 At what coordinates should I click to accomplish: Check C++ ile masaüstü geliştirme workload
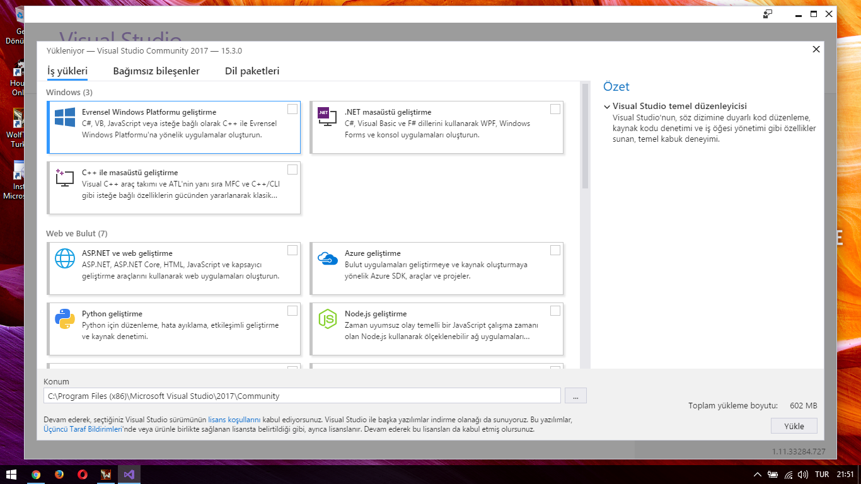[292, 170]
